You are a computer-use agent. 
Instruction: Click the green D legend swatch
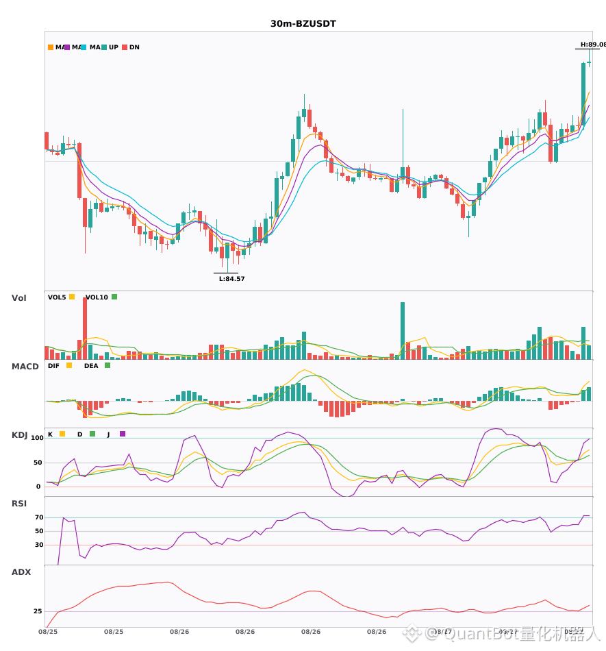click(x=92, y=434)
